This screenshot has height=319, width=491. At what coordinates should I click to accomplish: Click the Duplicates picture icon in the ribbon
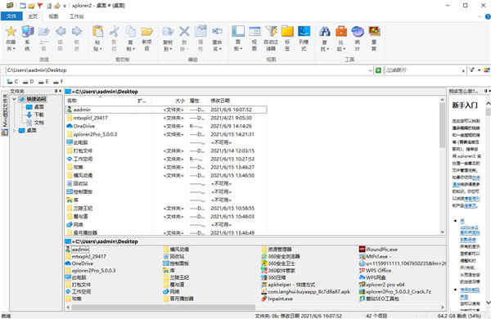click(374, 31)
